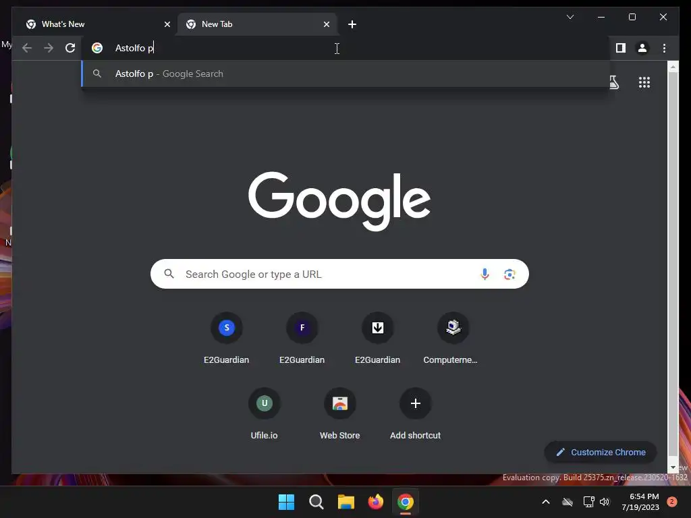Click the Customize Chrome button

(x=601, y=452)
